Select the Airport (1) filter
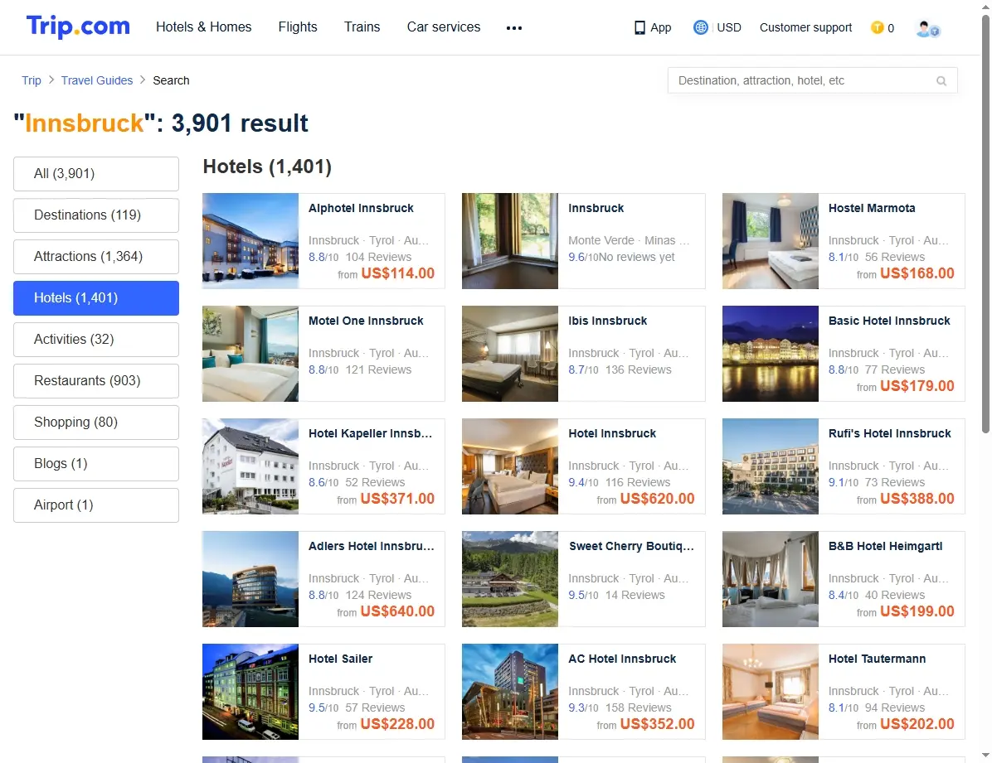The image size is (992, 763). (x=96, y=505)
